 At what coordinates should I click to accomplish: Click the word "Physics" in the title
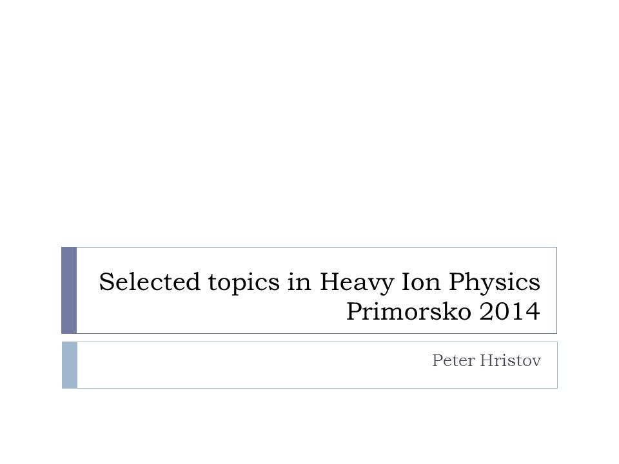coord(495,284)
